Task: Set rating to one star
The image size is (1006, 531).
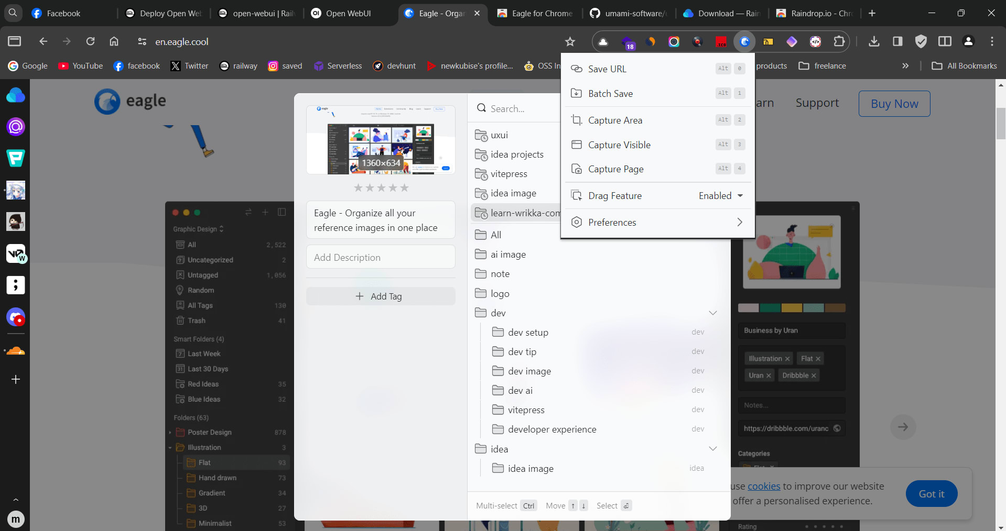Action: (x=358, y=188)
